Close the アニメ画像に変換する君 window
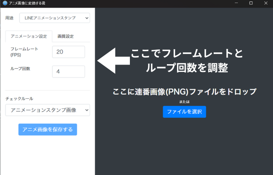 pyautogui.click(x=266, y=3)
